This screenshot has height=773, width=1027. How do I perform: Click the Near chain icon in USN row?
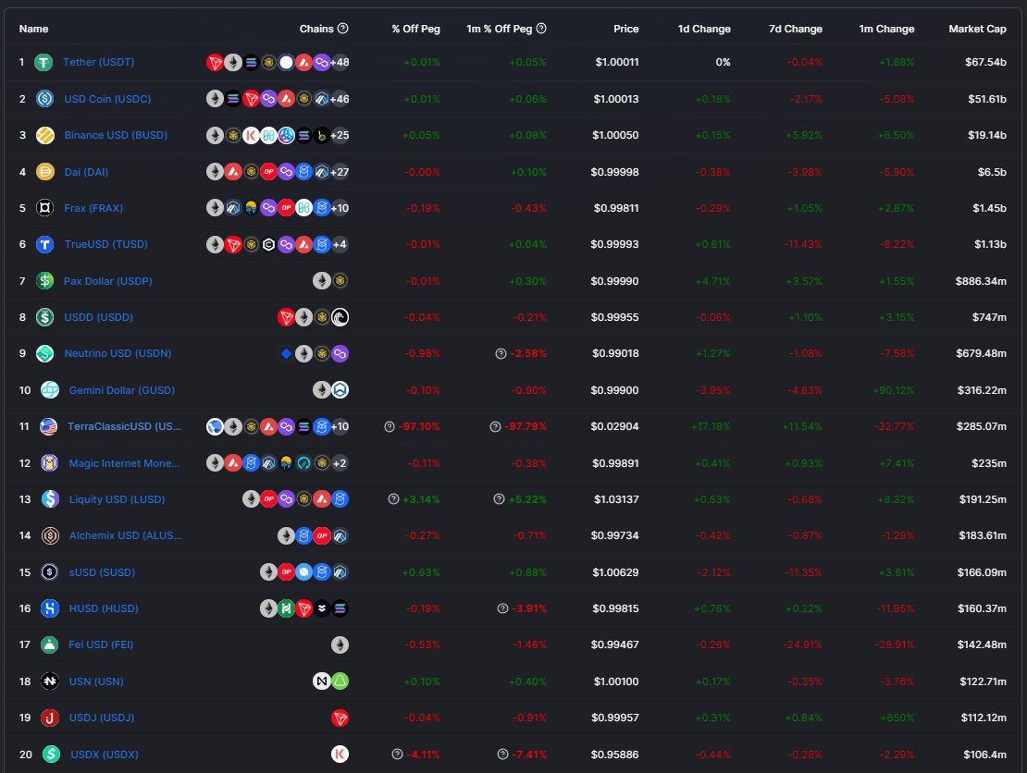[322, 681]
